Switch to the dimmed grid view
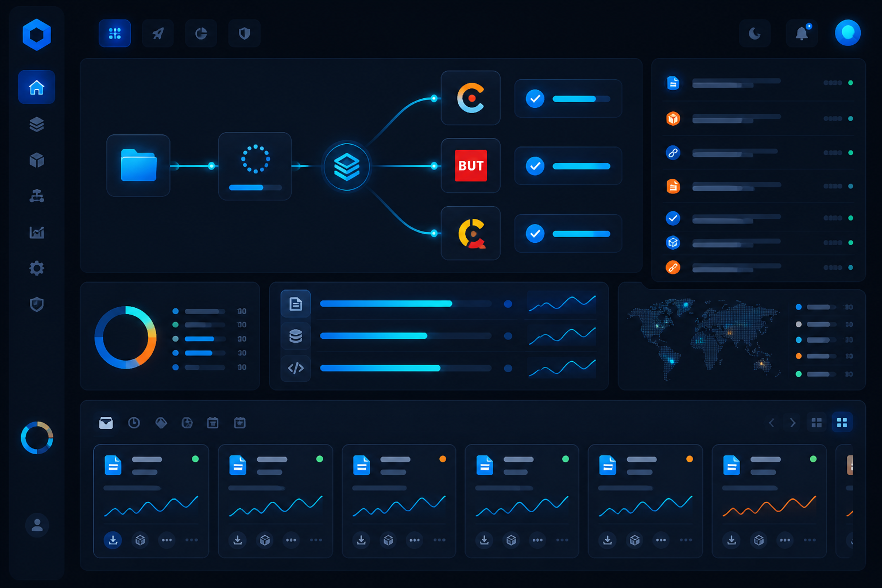 pos(817,423)
